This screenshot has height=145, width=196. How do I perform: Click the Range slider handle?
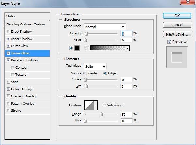(101, 114)
